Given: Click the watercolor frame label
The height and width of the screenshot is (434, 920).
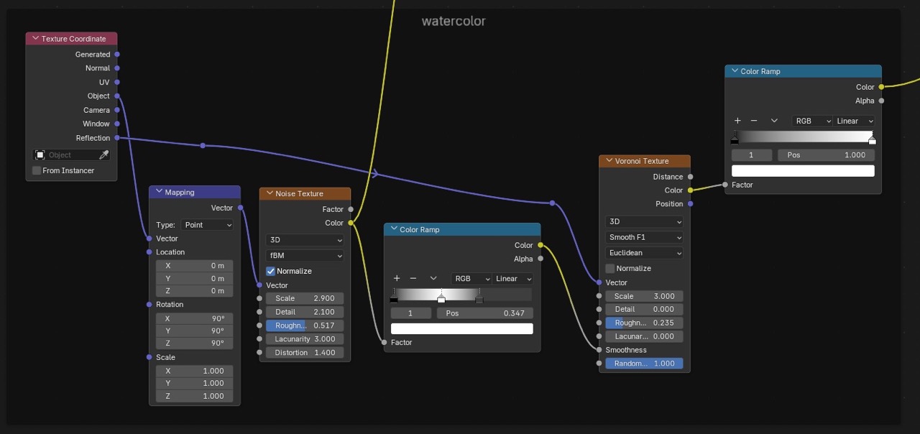Looking at the screenshot, I should coord(454,22).
